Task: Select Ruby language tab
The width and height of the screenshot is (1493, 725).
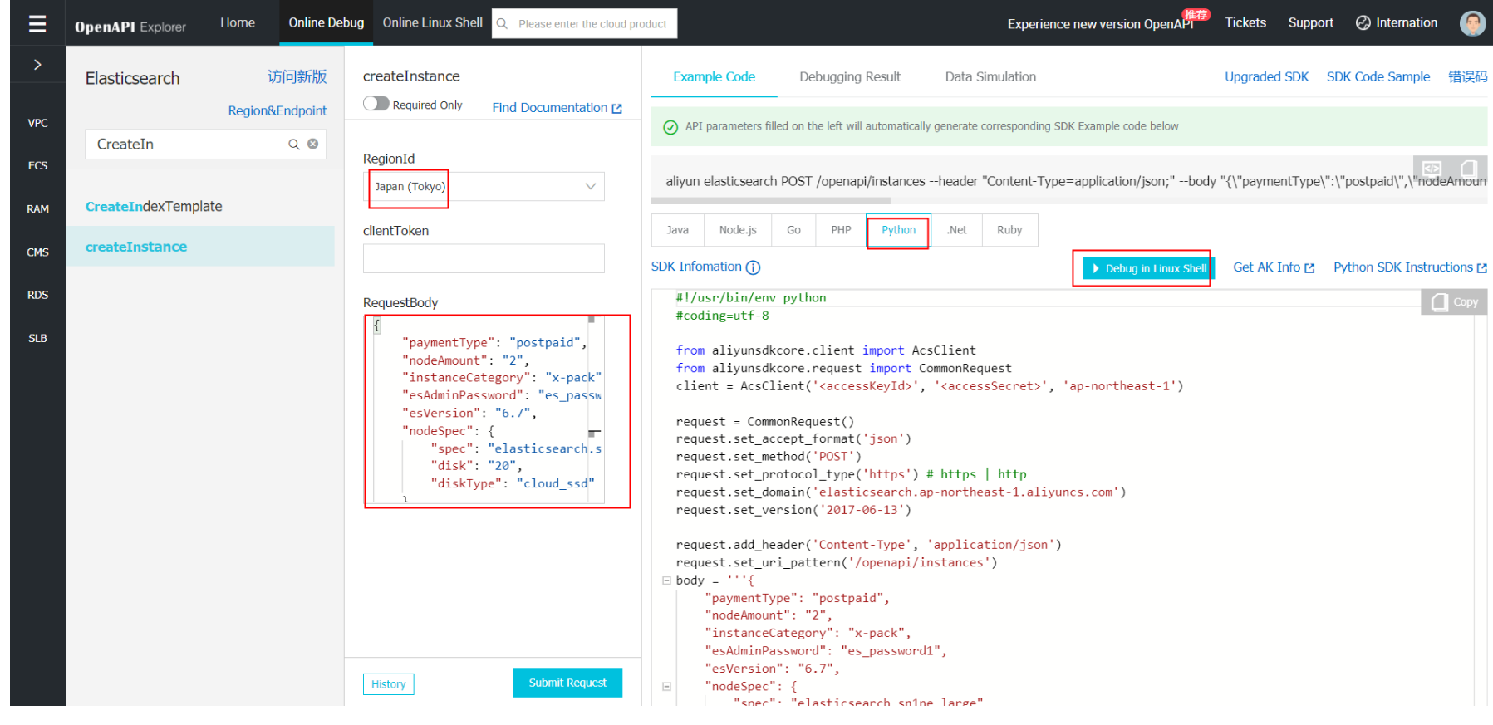Action: click(x=1010, y=230)
